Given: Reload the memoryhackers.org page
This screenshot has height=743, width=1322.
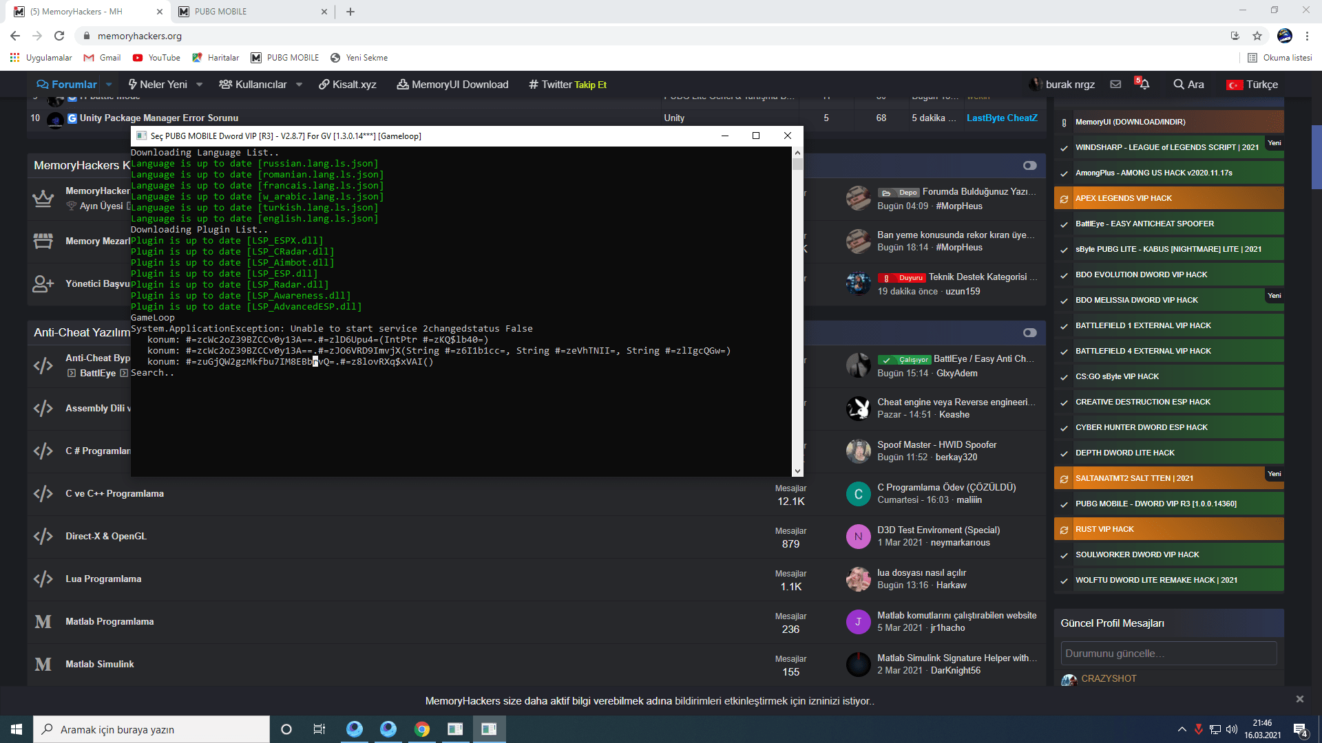Looking at the screenshot, I should (59, 36).
